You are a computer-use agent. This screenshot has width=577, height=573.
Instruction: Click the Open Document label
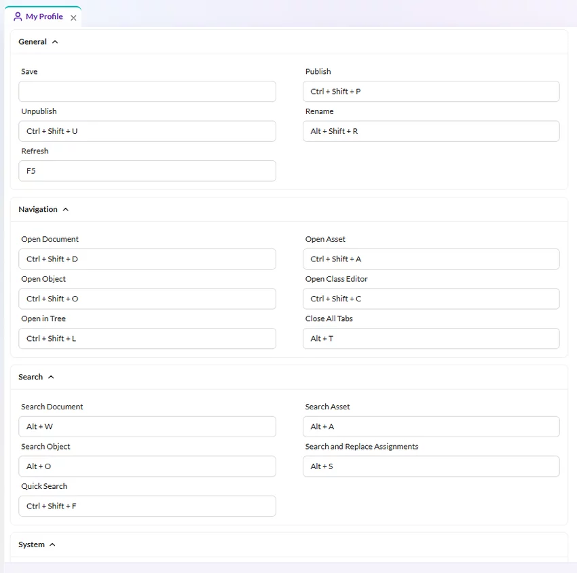pos(50,239)
